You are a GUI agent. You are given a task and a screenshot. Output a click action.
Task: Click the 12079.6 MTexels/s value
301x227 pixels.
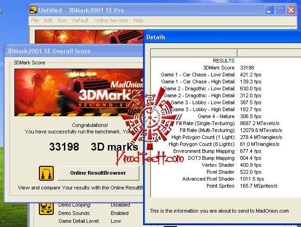tap(261, 130)
